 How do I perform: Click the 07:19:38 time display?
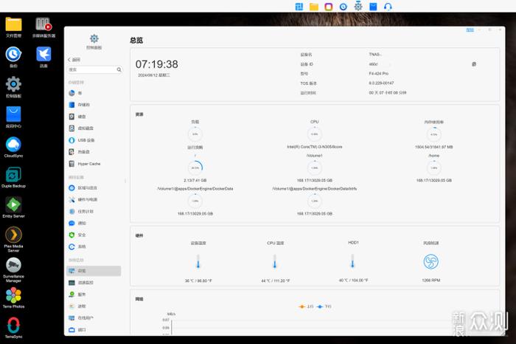tap(156, 64)
